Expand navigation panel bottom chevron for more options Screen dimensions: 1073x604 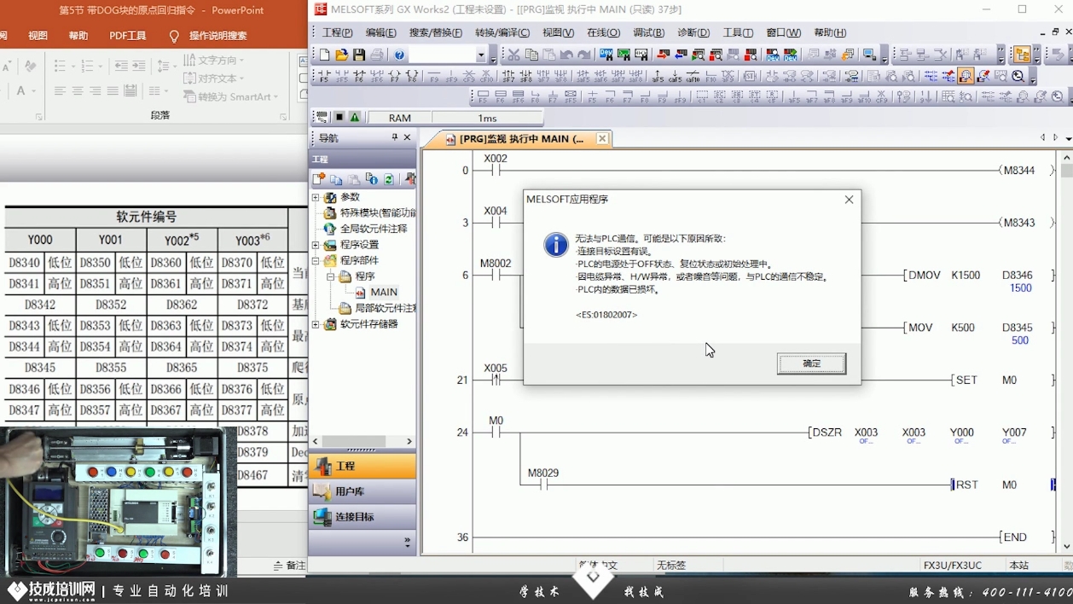[x=407, y=541]
